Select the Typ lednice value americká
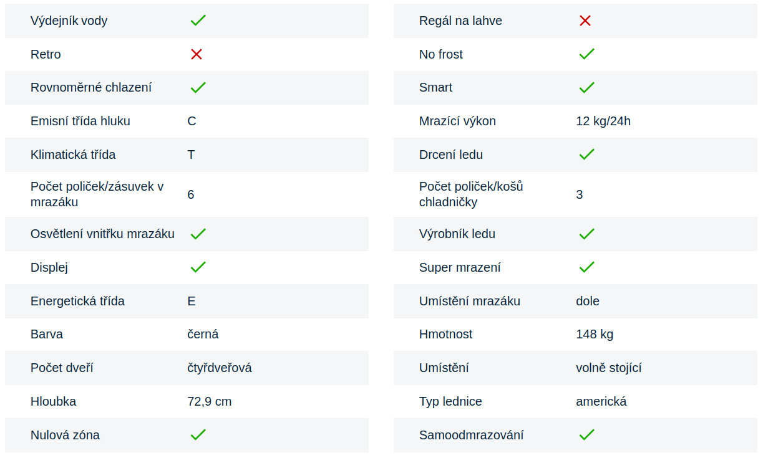This screenshot has height=458, width=763. (601, 401)
